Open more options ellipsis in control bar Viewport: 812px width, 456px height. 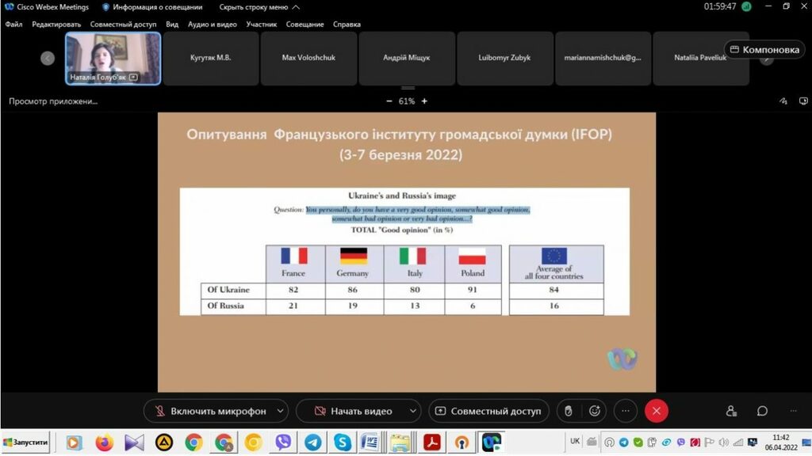pos(626,411)
